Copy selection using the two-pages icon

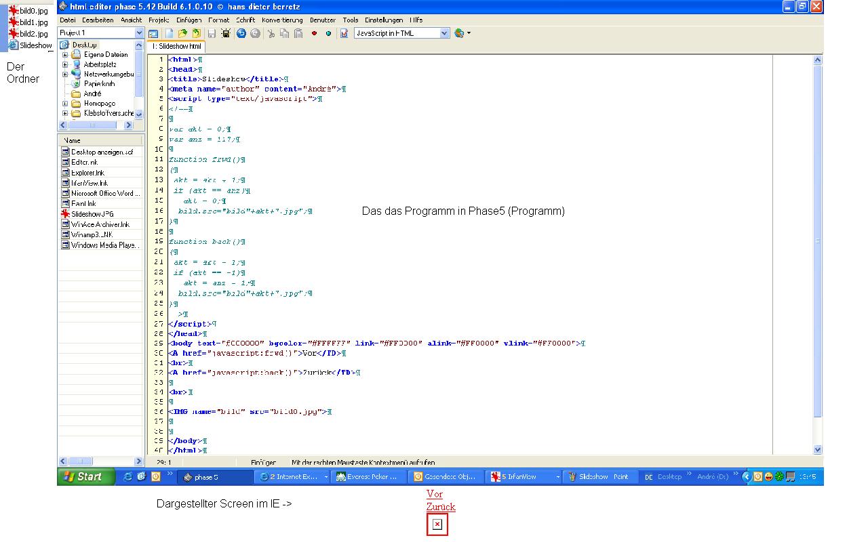(x=285, y=33)
